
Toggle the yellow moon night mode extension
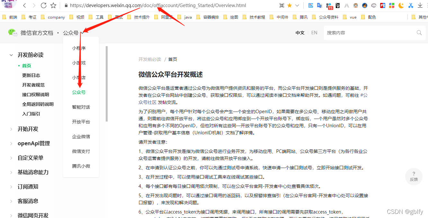(x=401, y=5)
